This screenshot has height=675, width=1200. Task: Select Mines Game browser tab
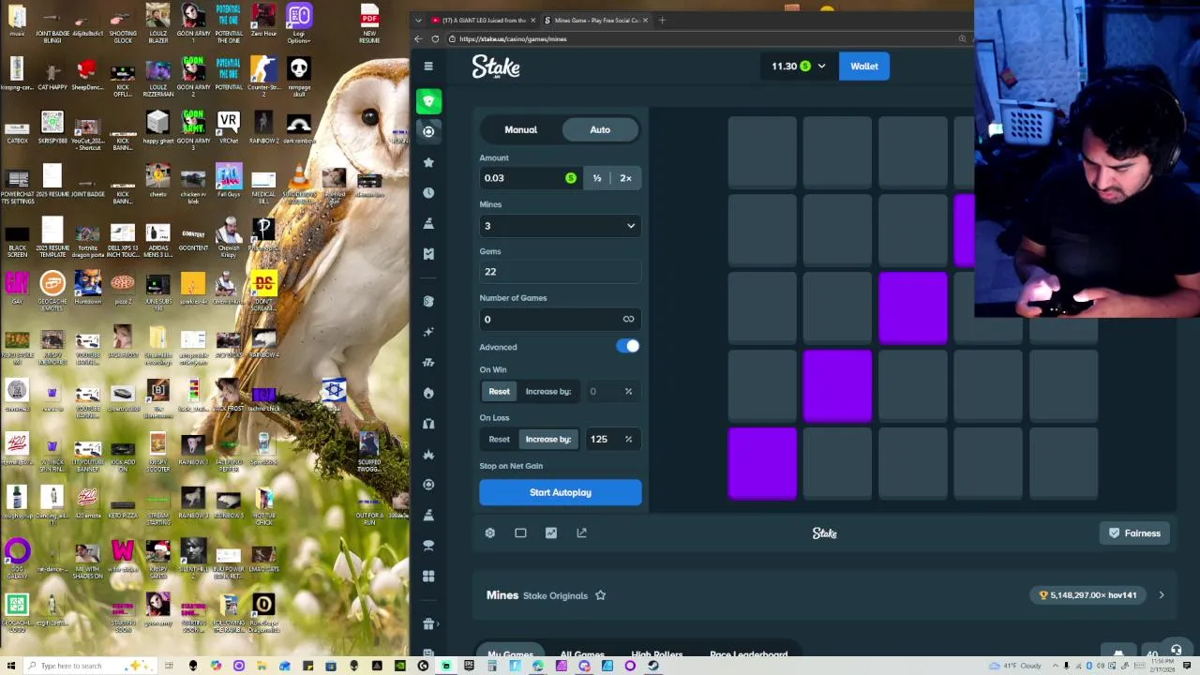pos(596,20)
